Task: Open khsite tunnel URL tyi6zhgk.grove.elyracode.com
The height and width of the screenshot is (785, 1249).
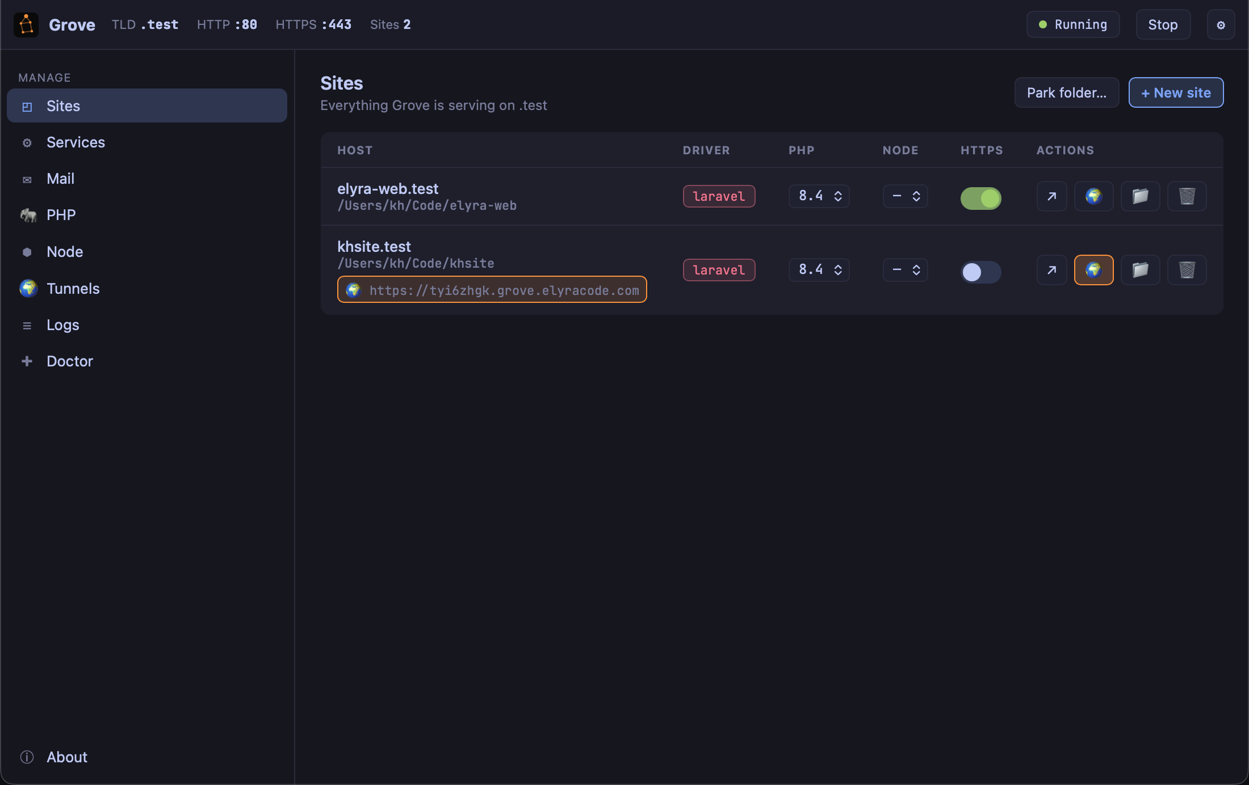Action: pos(492,290)
